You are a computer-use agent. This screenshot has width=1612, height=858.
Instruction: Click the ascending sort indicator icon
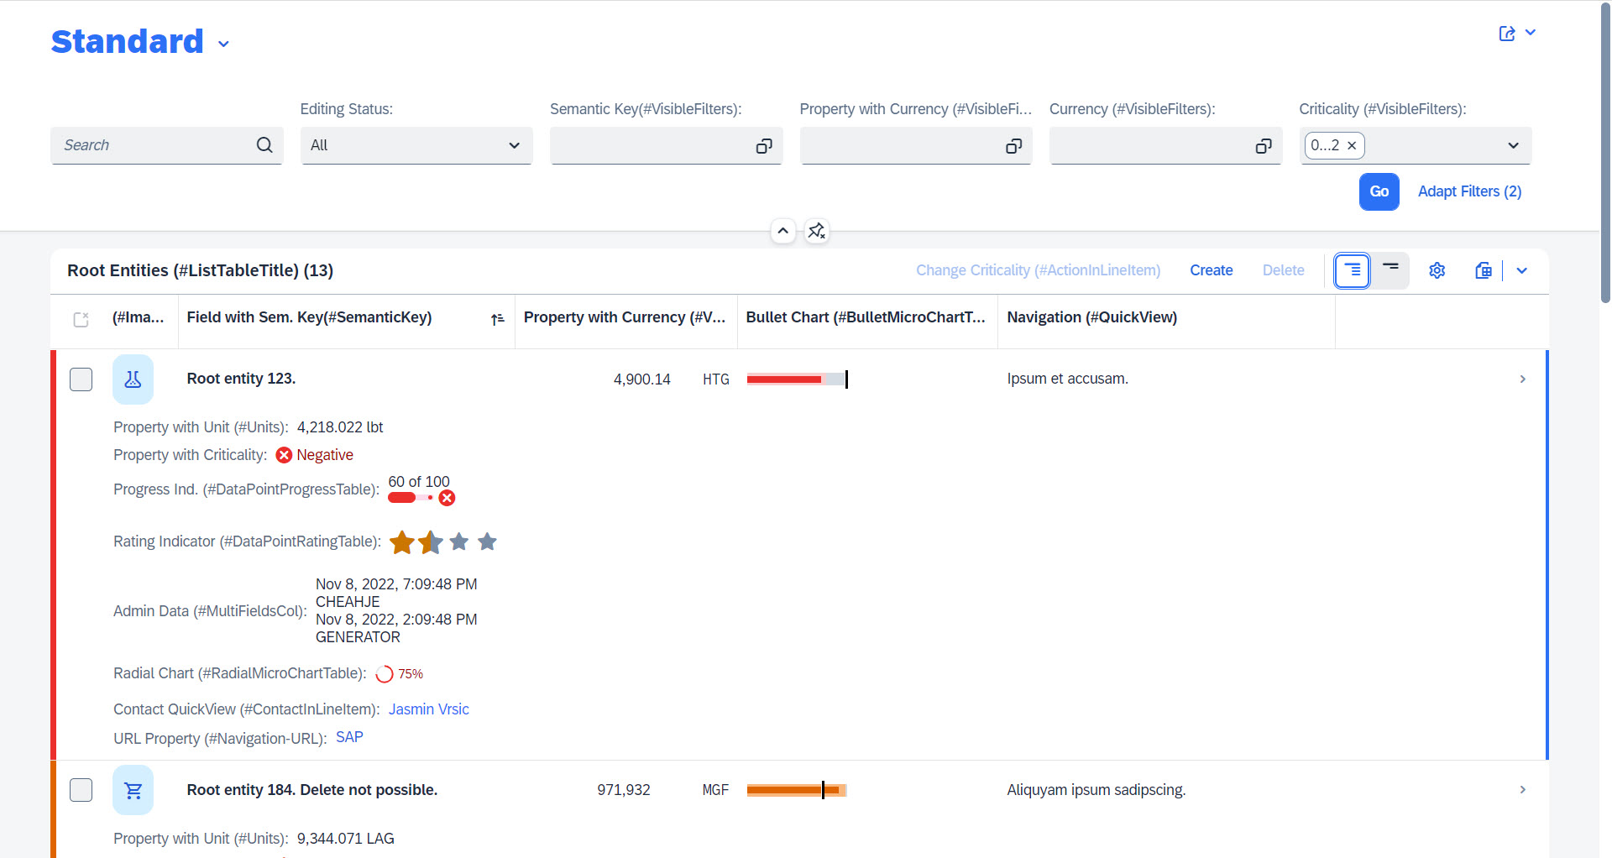click(x=498, y=319)
